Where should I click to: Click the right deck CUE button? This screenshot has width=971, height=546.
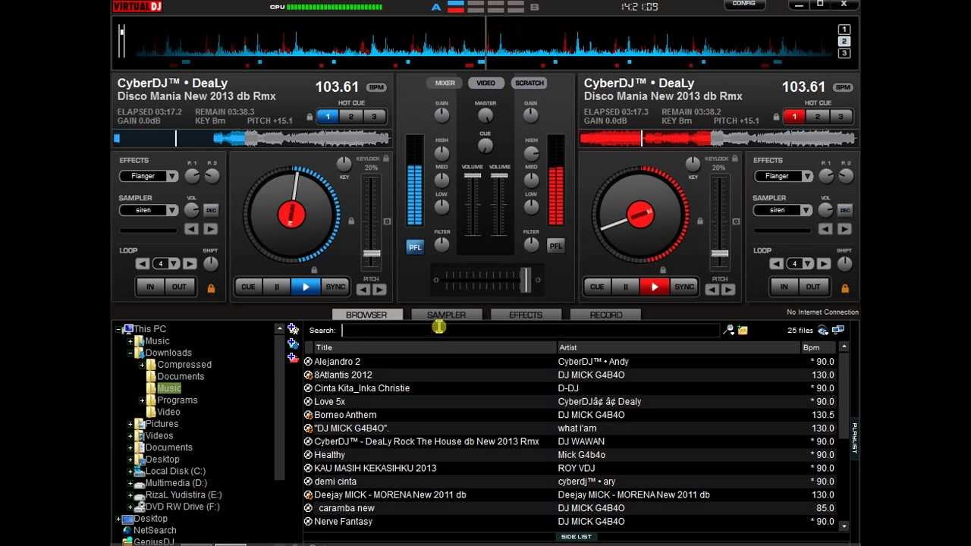[x=597, y=287]
